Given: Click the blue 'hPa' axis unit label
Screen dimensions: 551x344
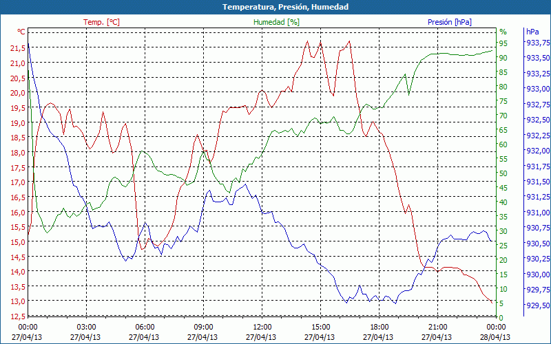Looking at the screenshot, I should 532,32.
